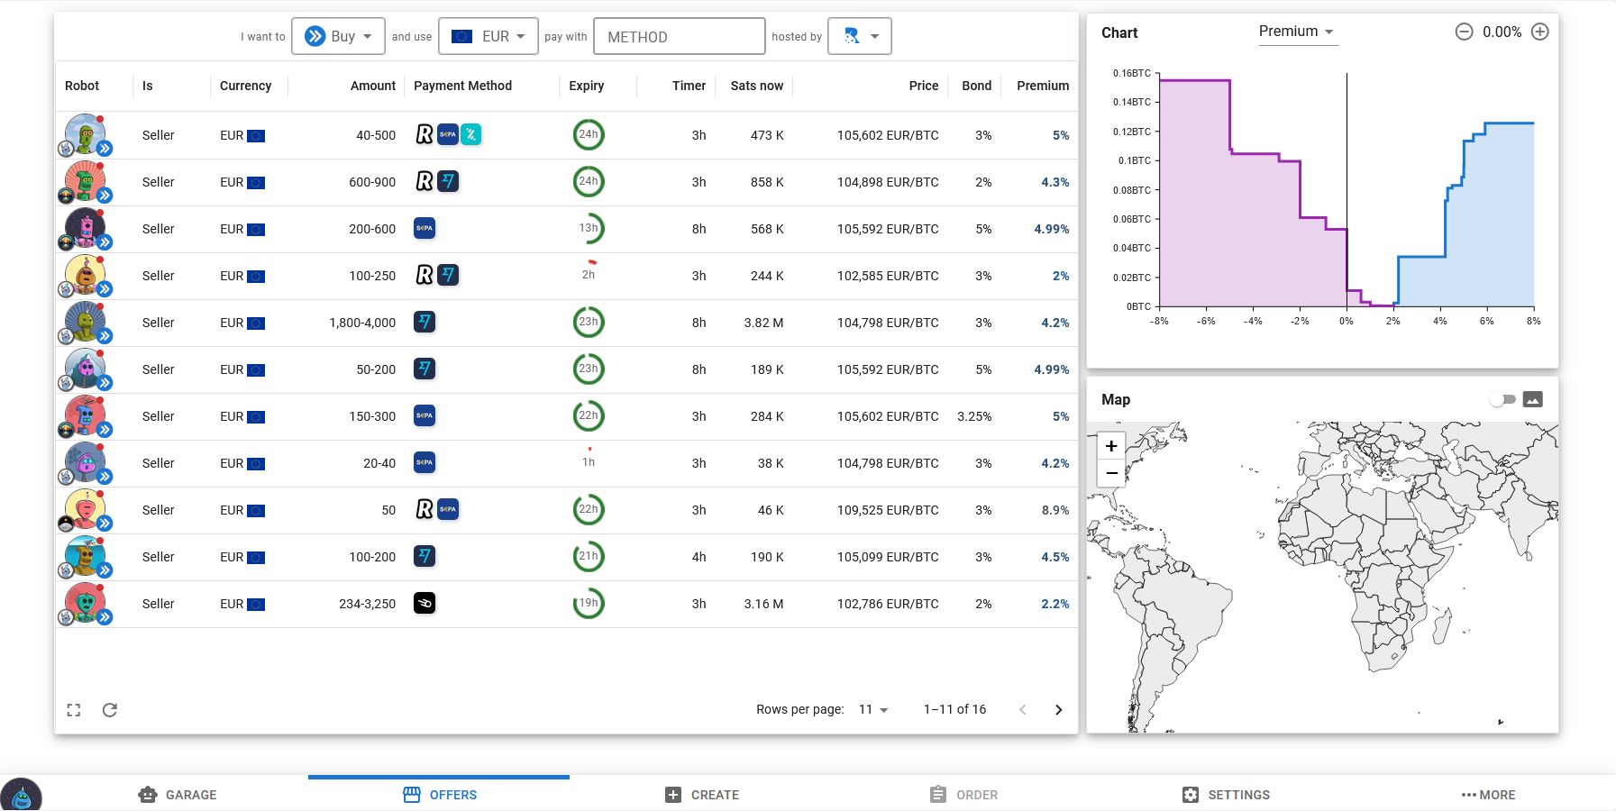Click the plus icon beside 0.00% premium

click(1540, 32)
